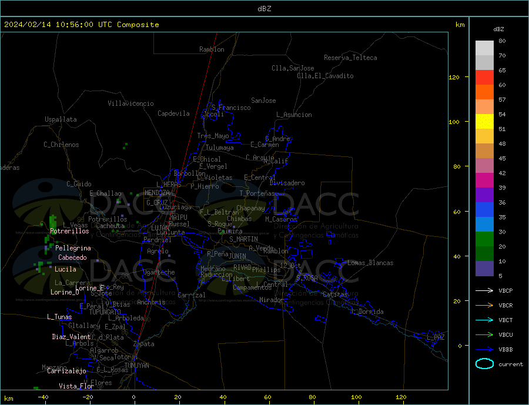Click the 'Chapanay' label
This screenshot has height=405, width=529.
coord(250,208)
